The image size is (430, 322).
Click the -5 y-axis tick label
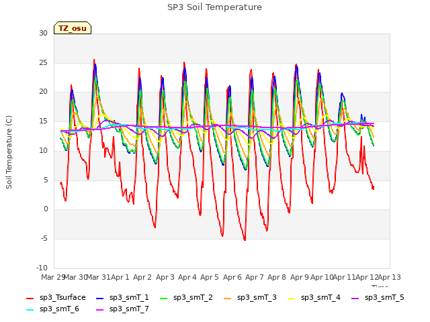(x=44, y=239)
